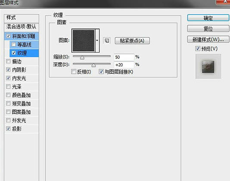Toggle the 预览(V) preview checkbox

[x=198, y=49]
